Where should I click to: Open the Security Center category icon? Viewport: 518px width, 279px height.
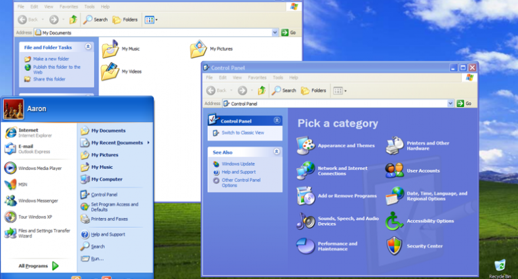[394, 246]
